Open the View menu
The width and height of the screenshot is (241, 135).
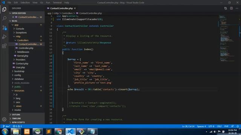pos(35,3)
